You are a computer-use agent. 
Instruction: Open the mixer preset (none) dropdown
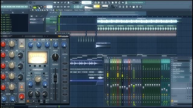point(182,61)
